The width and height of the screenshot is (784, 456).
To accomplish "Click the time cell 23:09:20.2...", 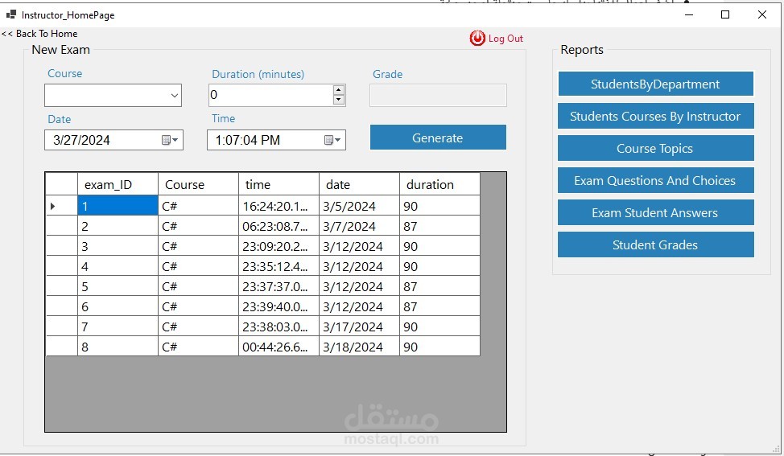I will 279,246.
